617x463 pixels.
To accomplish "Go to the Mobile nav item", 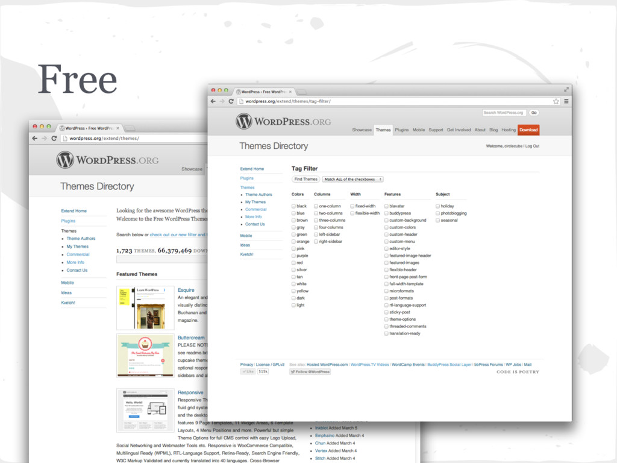I will [419, 130].
